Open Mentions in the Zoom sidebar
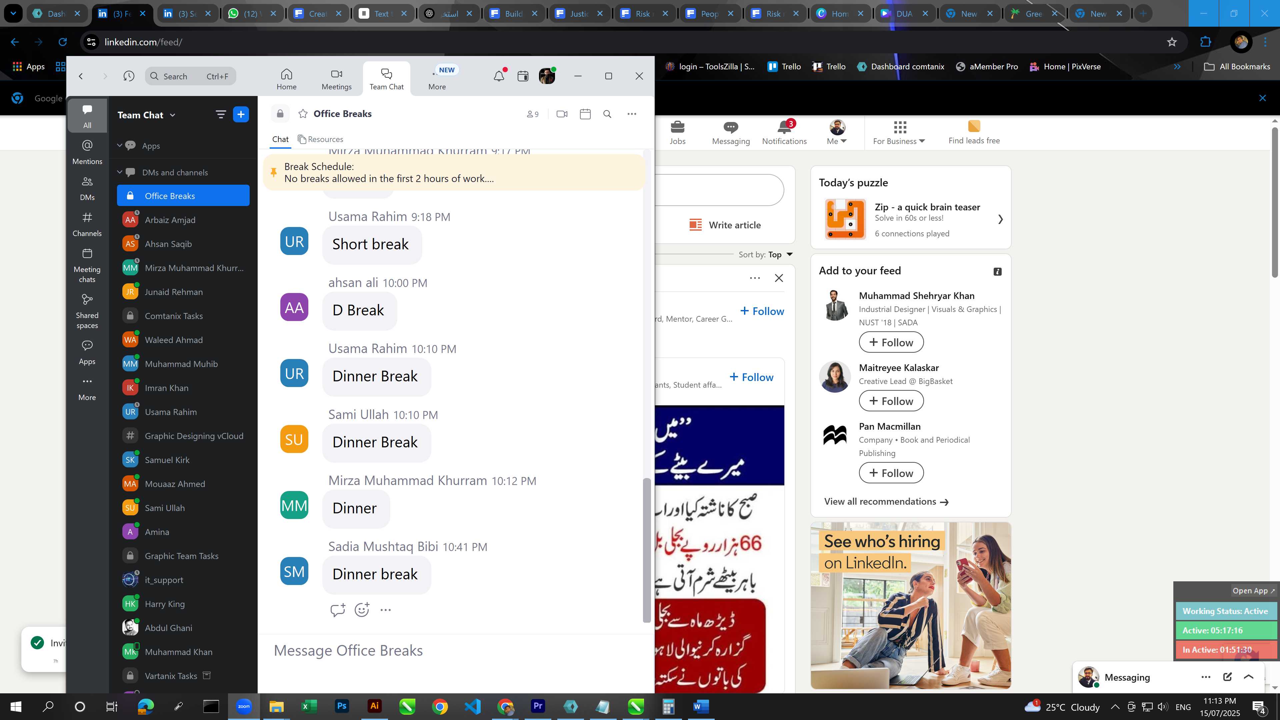The height and width of the screenshot is (720, 1280). point(87,152)
